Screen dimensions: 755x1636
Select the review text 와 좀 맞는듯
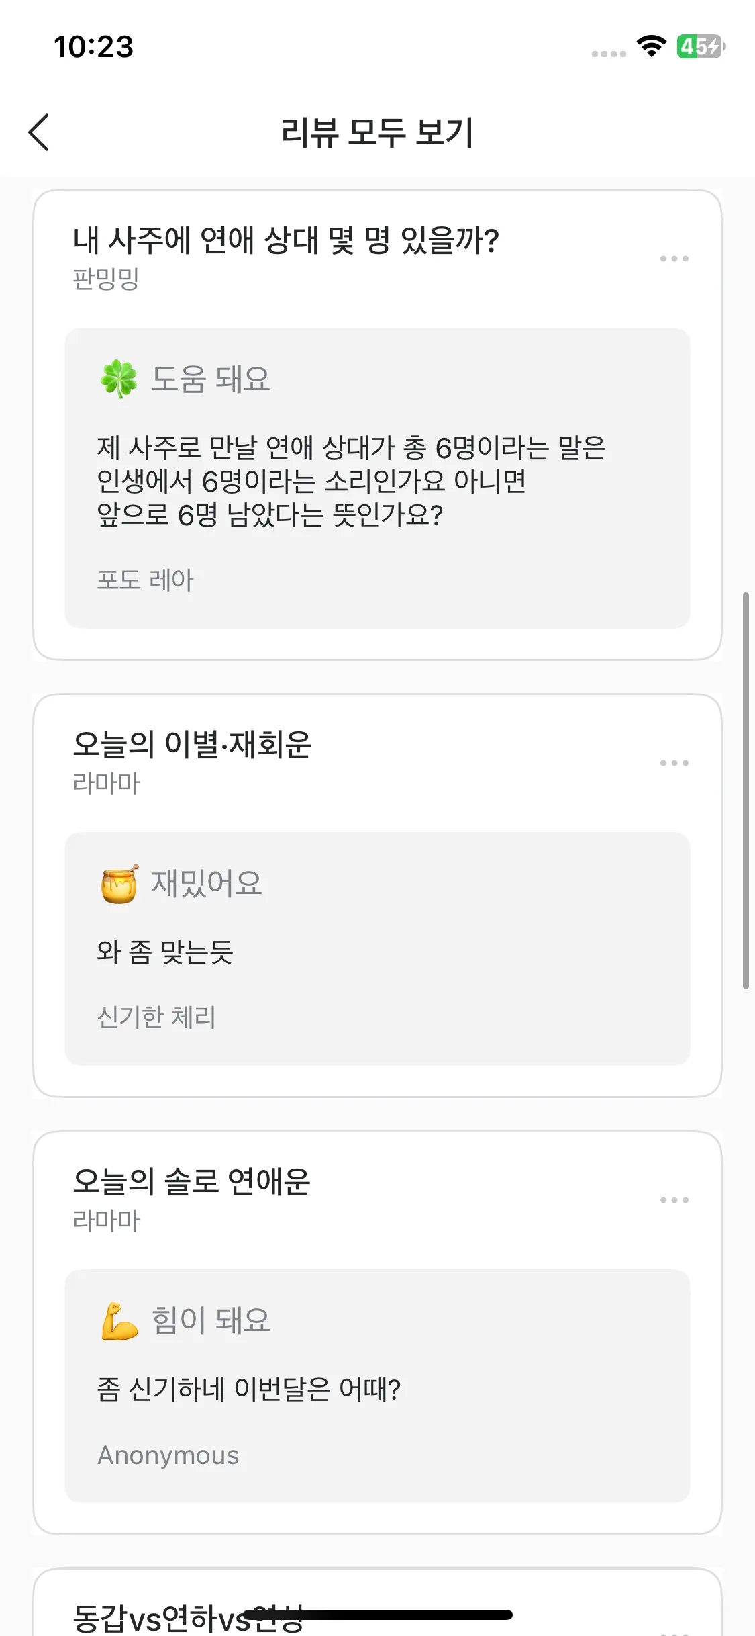[165, 952]
